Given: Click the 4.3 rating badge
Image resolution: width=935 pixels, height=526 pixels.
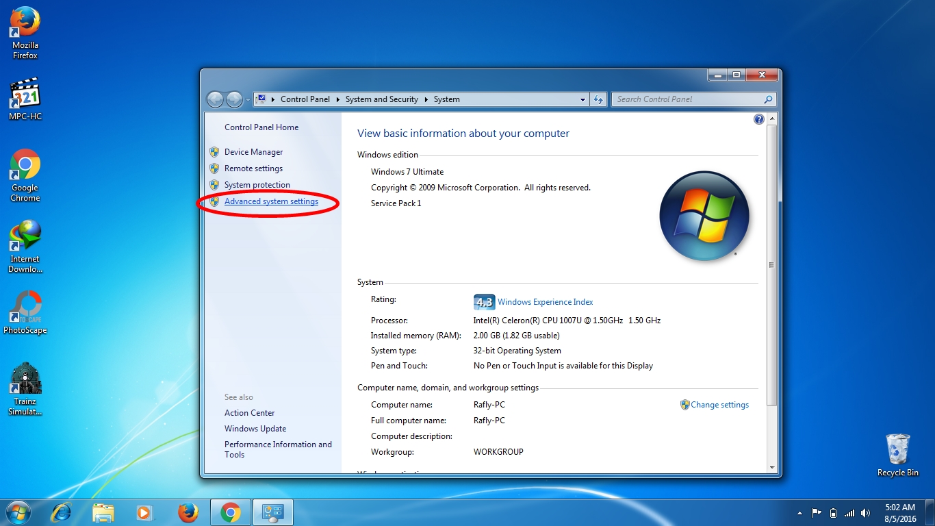Looking at the screenshot, I should point(484,302).
